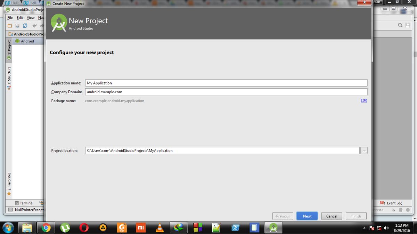
Task: Open Windows Start menu
Action: (x=8, y=228)
